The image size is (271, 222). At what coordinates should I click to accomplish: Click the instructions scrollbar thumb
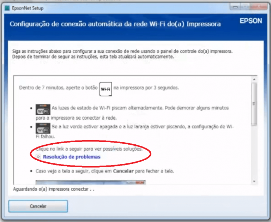[254, 104]
